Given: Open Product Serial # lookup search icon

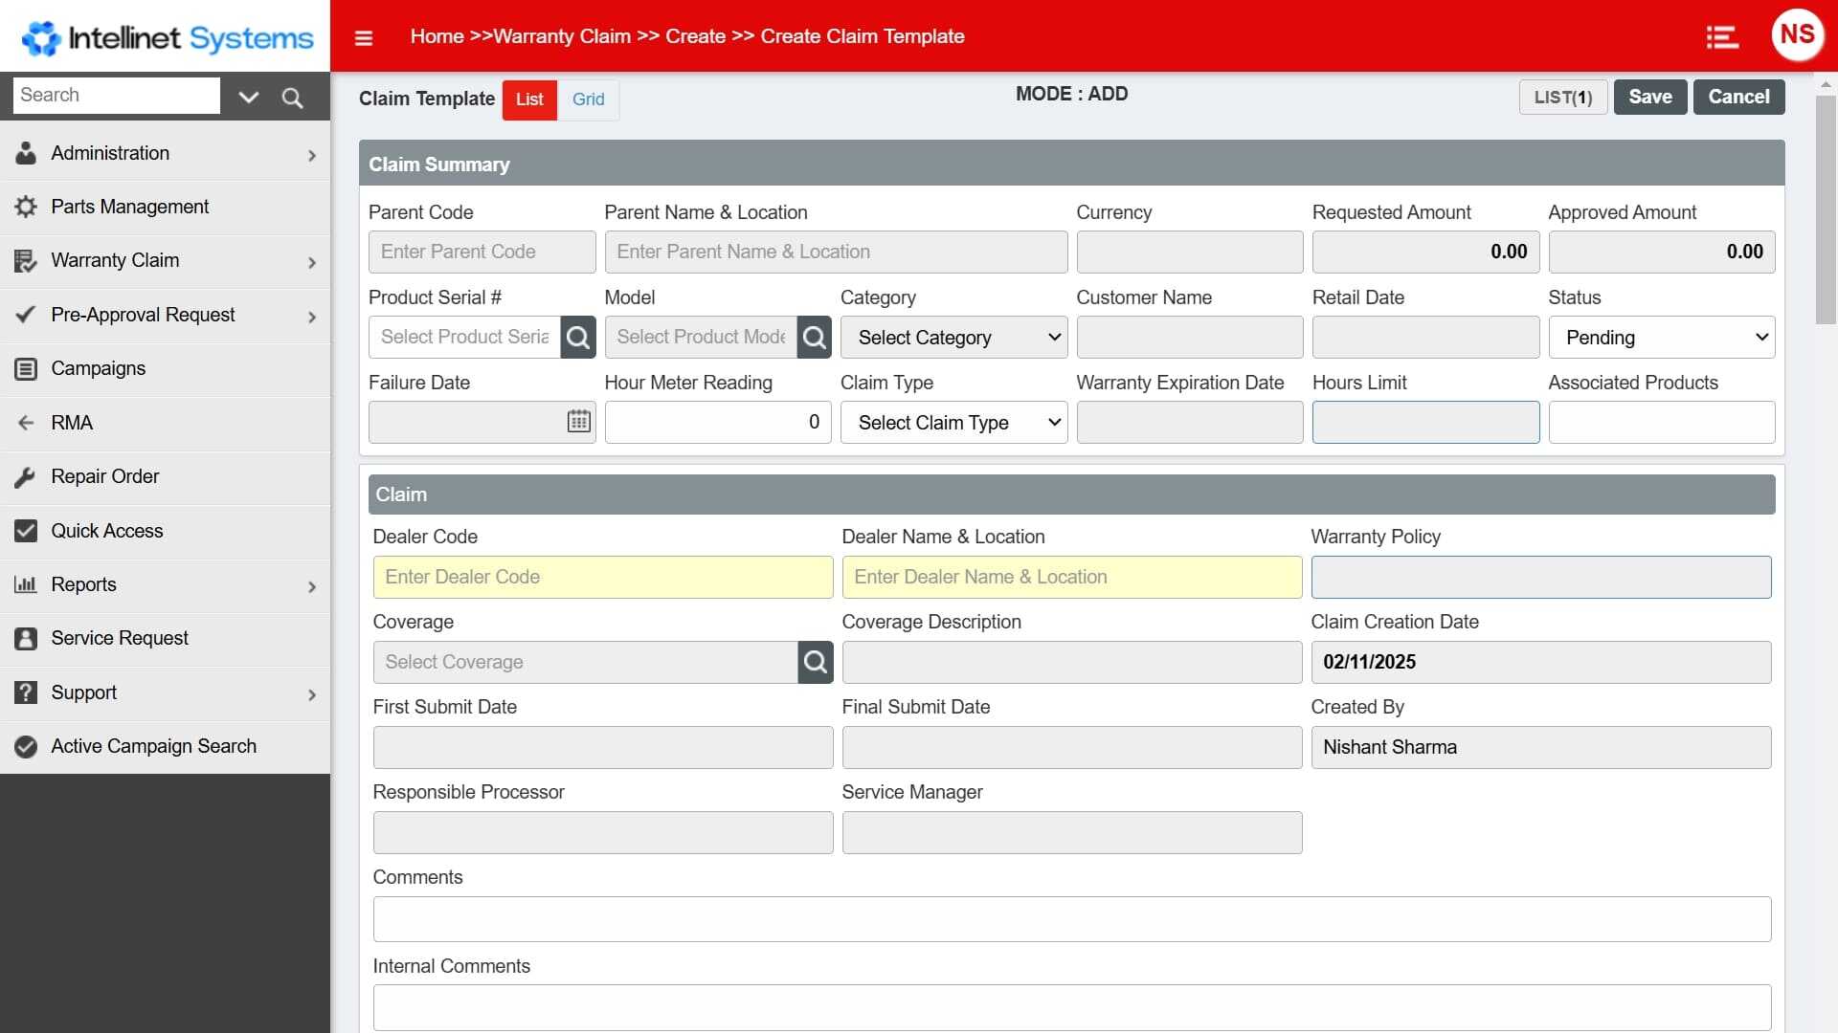Looking at the screenshot, I should point(578,338).
